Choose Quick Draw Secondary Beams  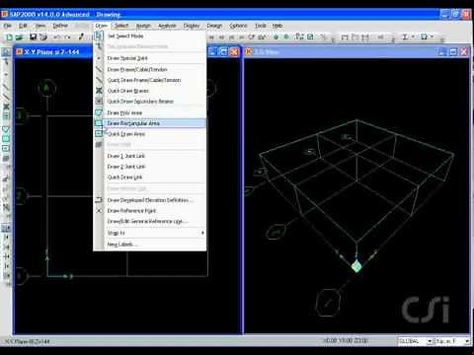150,102
